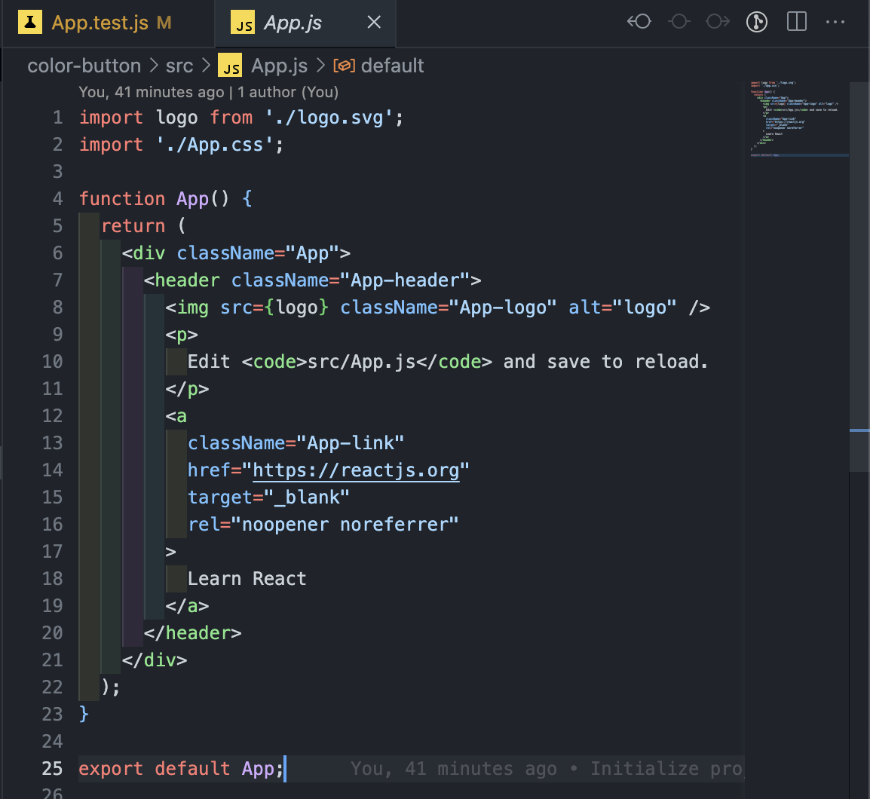This screenshot has width=870, height=799.
Task: Click "App-logo" string on line 8
Action: coord(504,308)
